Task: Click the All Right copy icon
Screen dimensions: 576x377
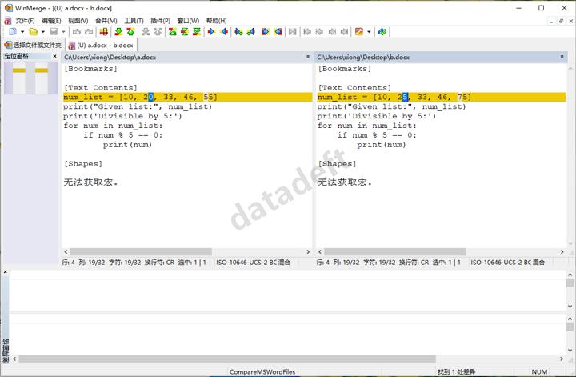Action: [266, 32]
